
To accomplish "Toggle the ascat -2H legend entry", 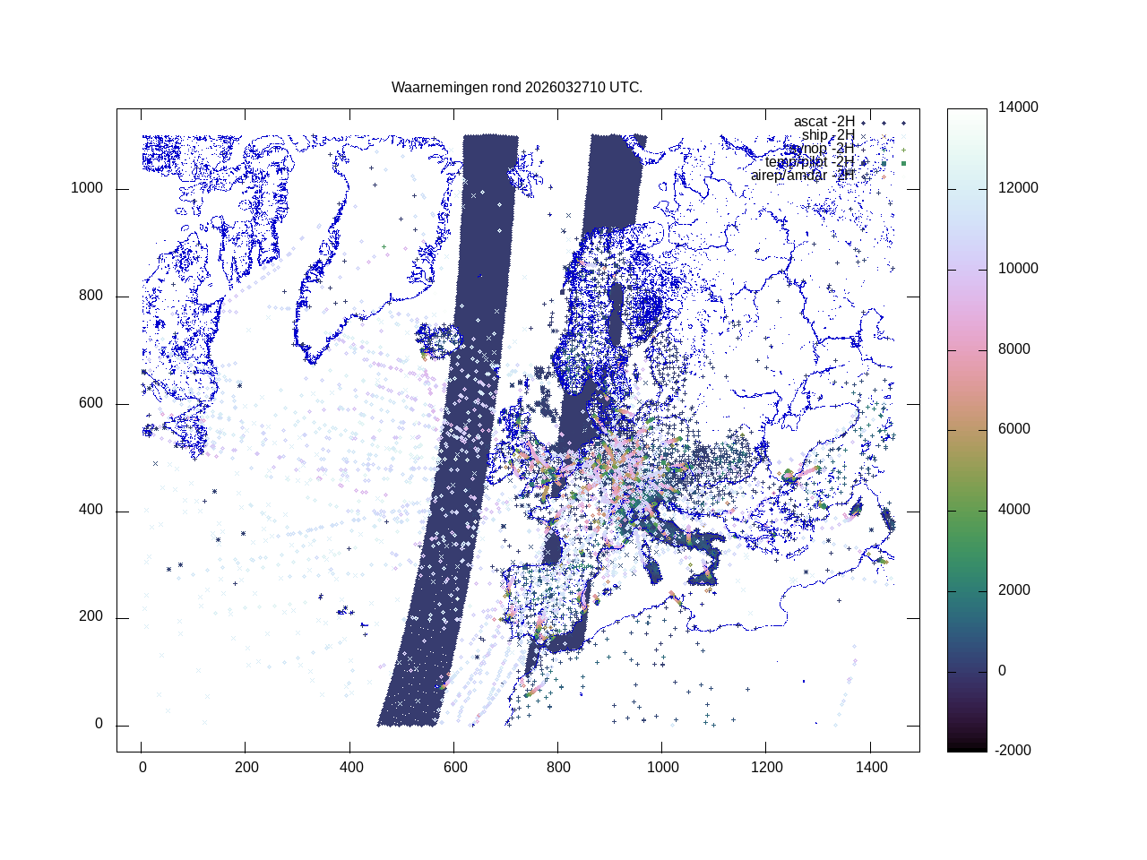I will (824, 122).
